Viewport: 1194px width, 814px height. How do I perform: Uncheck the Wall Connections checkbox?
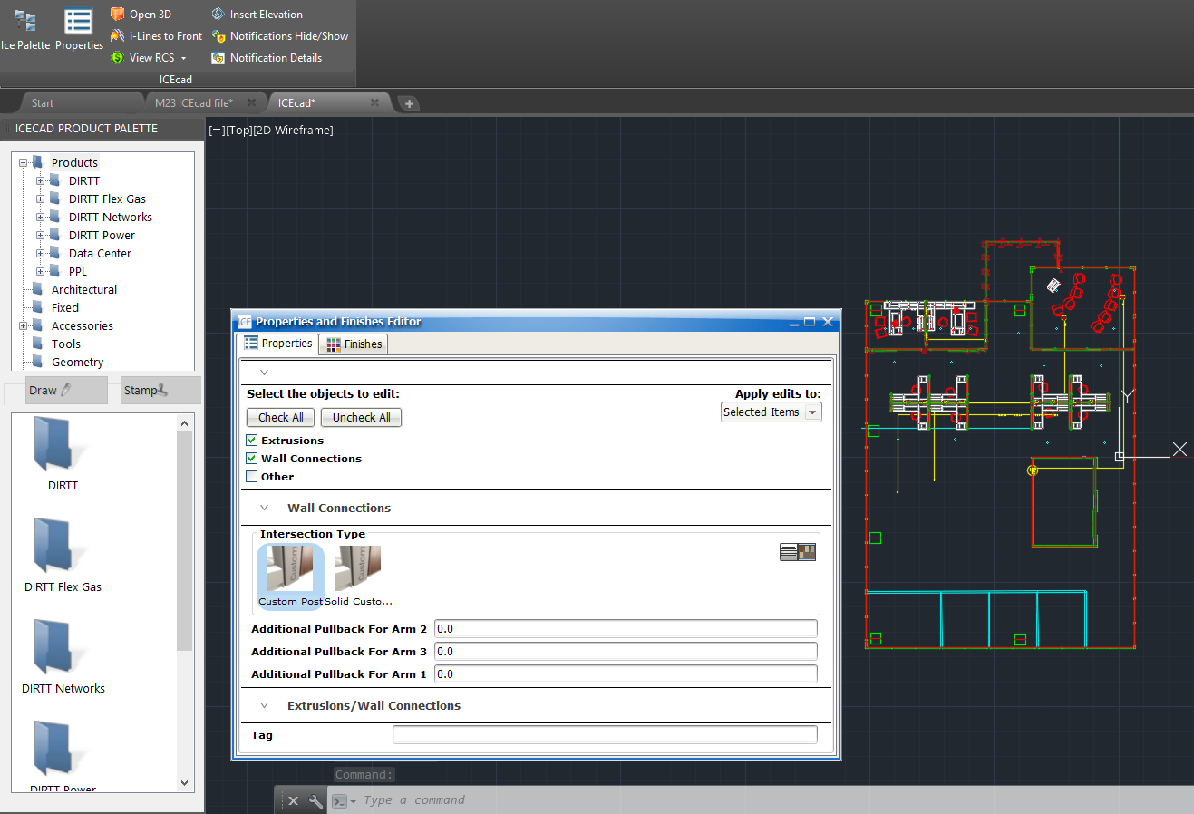[x=252, y=459]
